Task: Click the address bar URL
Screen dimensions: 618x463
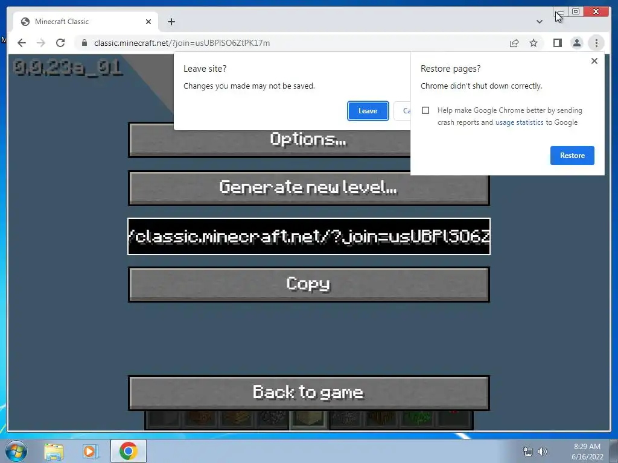Action: [182, 43]
